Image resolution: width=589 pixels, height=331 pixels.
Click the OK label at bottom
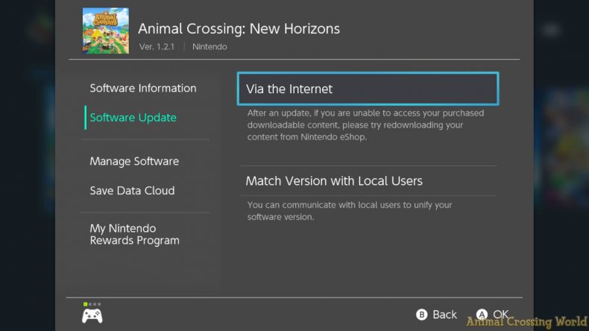tap(501, 314)
